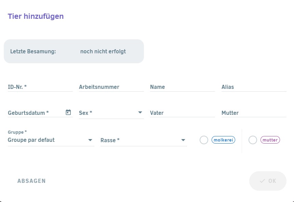Click the Letzte Besamung info panel
The image size is (294, 202).
pyautogui.click(x=74, y=51)
